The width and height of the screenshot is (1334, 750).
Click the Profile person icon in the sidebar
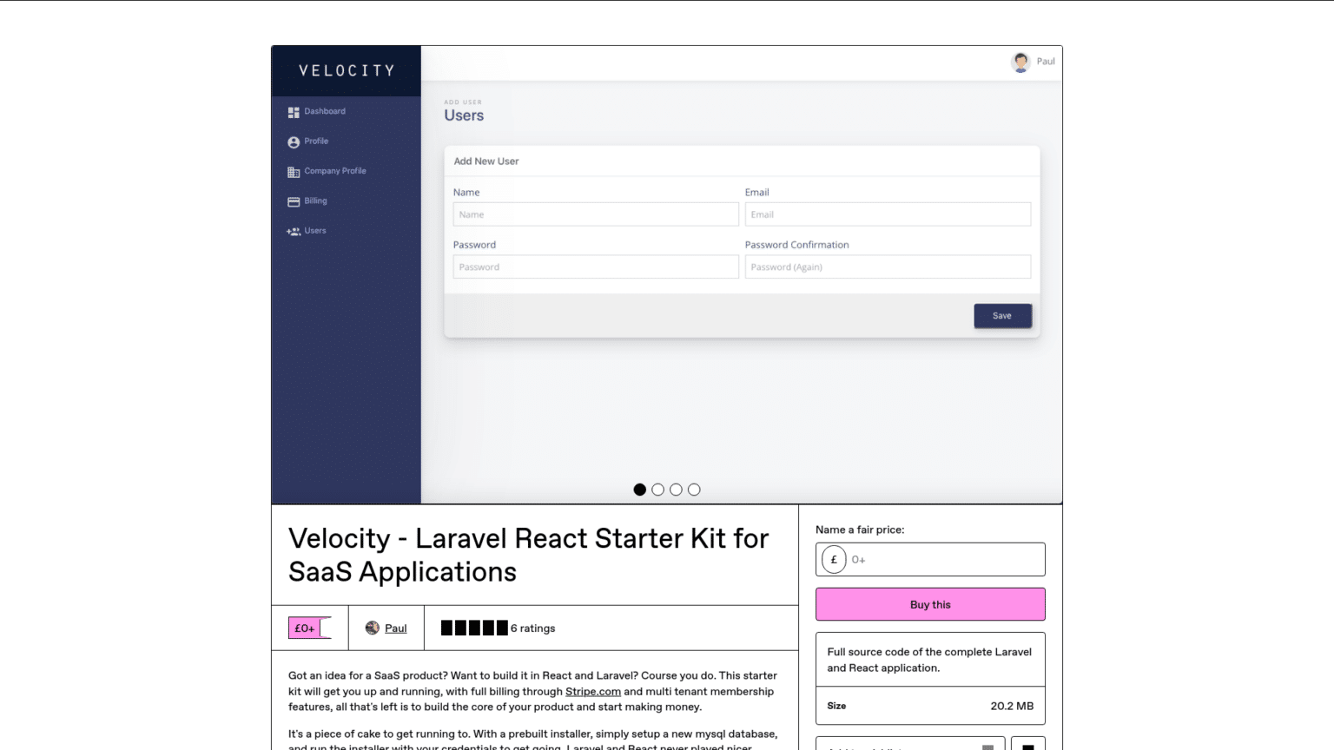click(294, 141)
